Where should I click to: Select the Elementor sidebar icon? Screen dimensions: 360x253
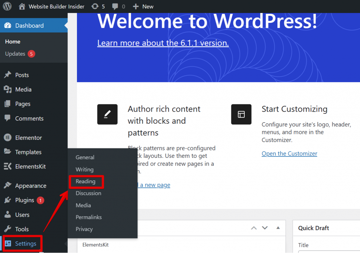pyautogui.click(x=8, y=137)
